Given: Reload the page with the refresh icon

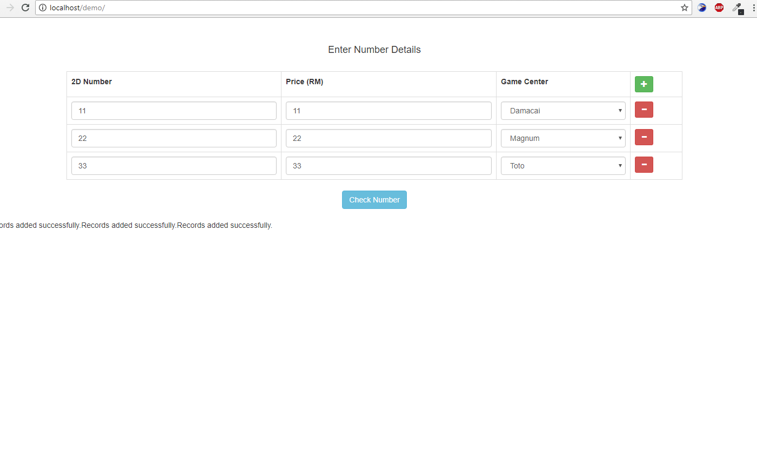Looking at the screenshot, I should [x=25, y=8].
